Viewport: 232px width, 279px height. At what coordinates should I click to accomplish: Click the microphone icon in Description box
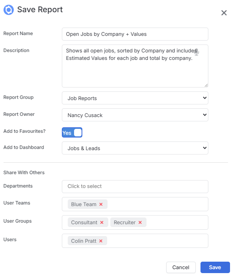click(197, 52)
